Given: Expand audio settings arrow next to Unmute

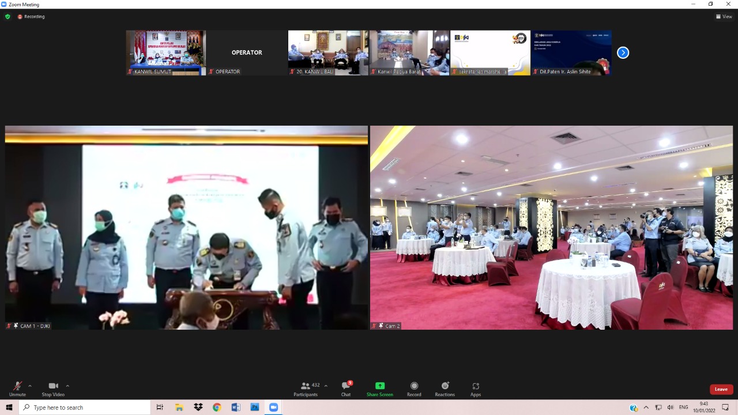Looking at the screenshot, I should (x=30, y=386).
